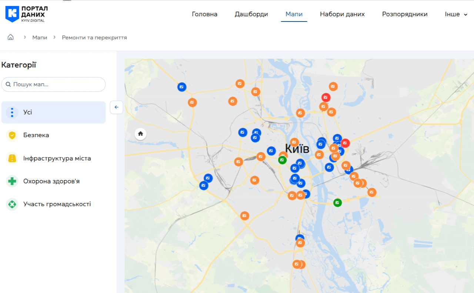474x293 pixels.
Task: Select Охорона здоров'я category
Action: click(x=54, y=181)
